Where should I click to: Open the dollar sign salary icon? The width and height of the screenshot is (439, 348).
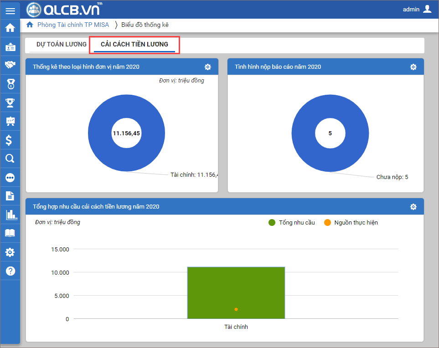pos(10,140)
